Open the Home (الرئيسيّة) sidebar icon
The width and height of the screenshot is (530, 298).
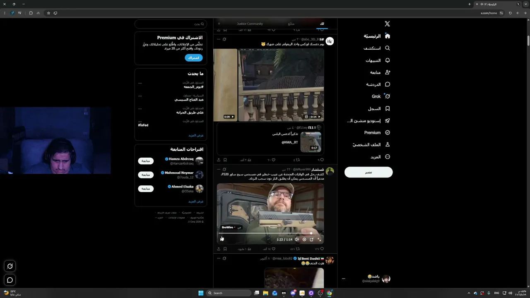pyautogui.click(x=388, y=36)
